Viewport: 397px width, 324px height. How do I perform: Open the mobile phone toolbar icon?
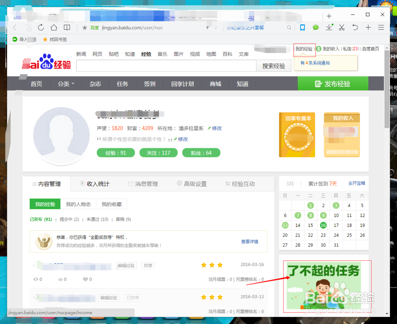[x=302, y=27]
